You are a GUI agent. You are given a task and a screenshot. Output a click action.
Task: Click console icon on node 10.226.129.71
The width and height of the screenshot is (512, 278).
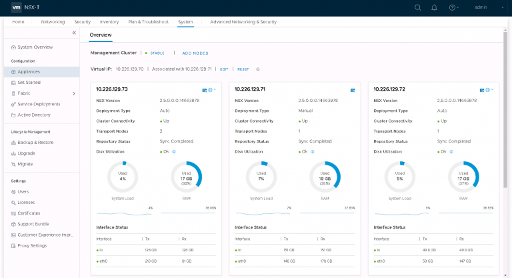pyautogui.click(x=353, y=90)
